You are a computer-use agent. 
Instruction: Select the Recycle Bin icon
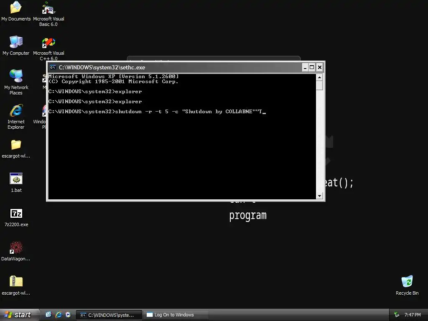407,285
